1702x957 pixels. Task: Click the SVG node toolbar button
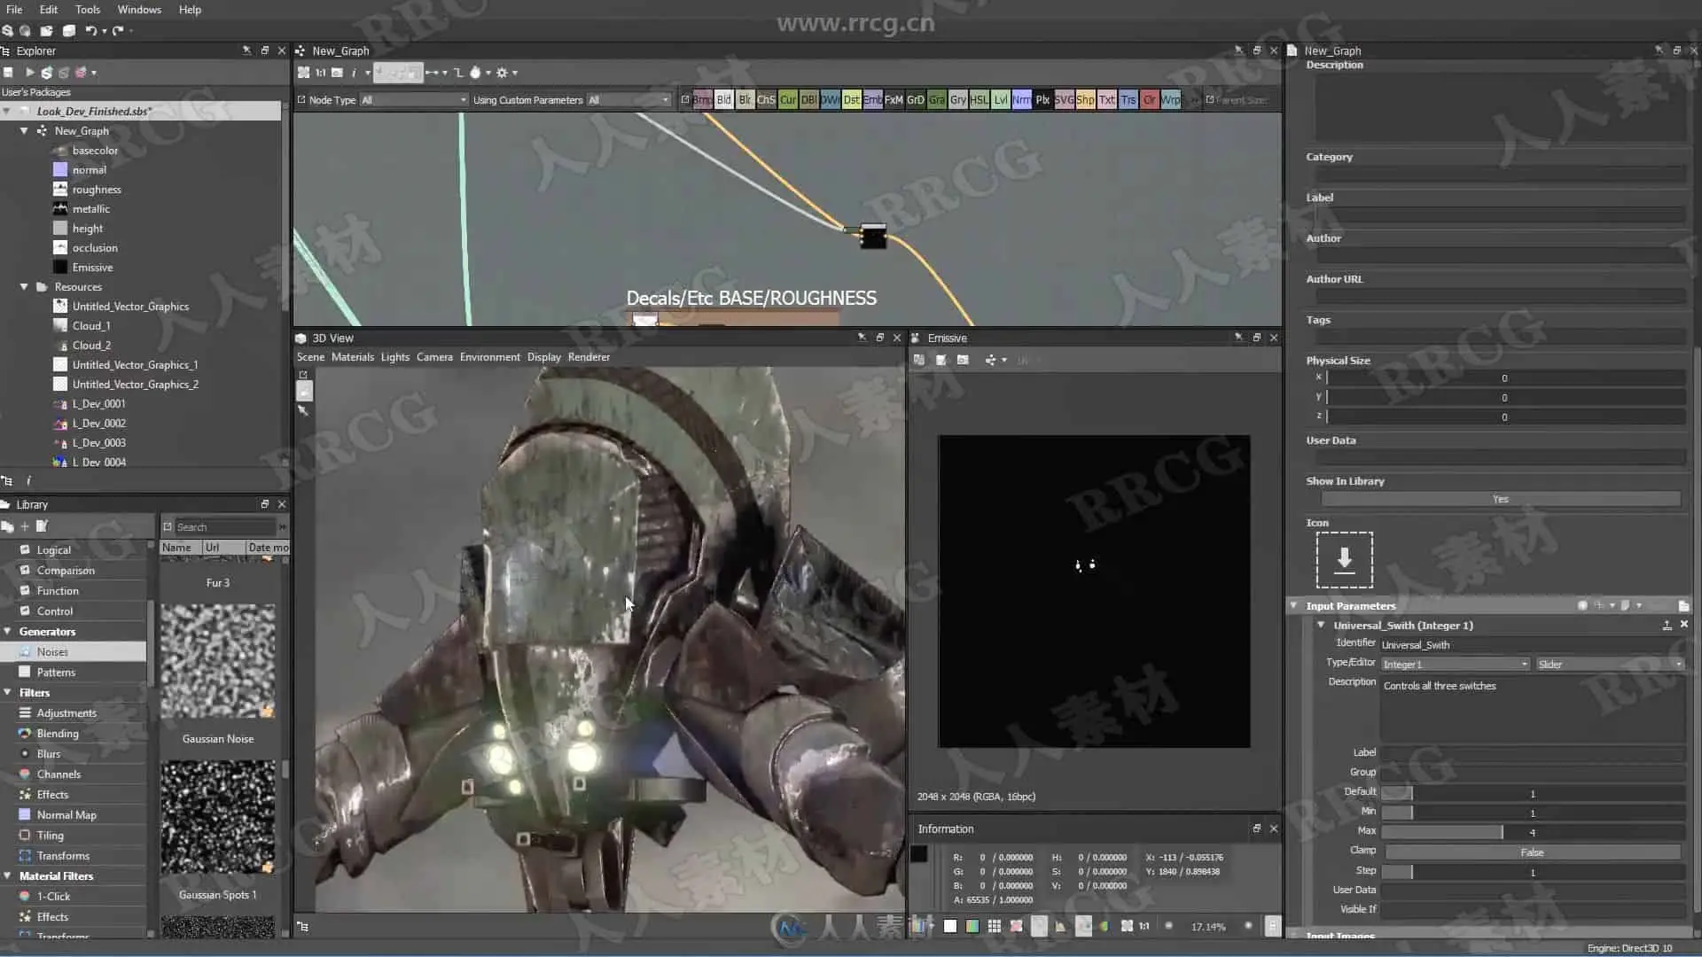pos(1064,100)
